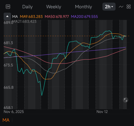
Task: Toggle the 24-hour trading session icon
Action: click(8, 7)
